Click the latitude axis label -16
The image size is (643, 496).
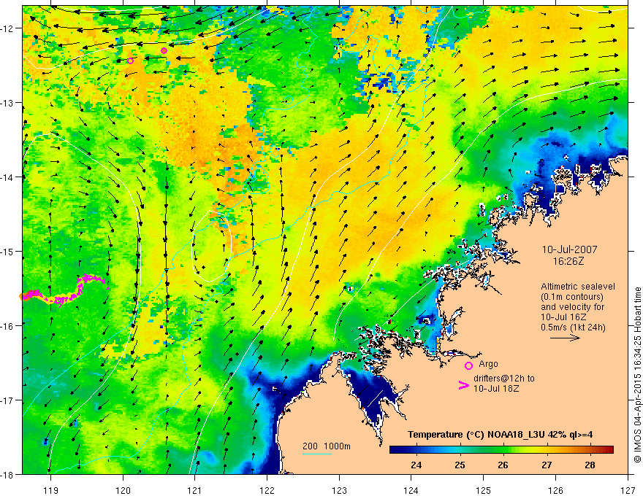[9, 326]
